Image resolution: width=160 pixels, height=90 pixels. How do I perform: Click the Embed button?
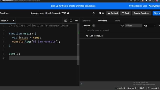113,13
